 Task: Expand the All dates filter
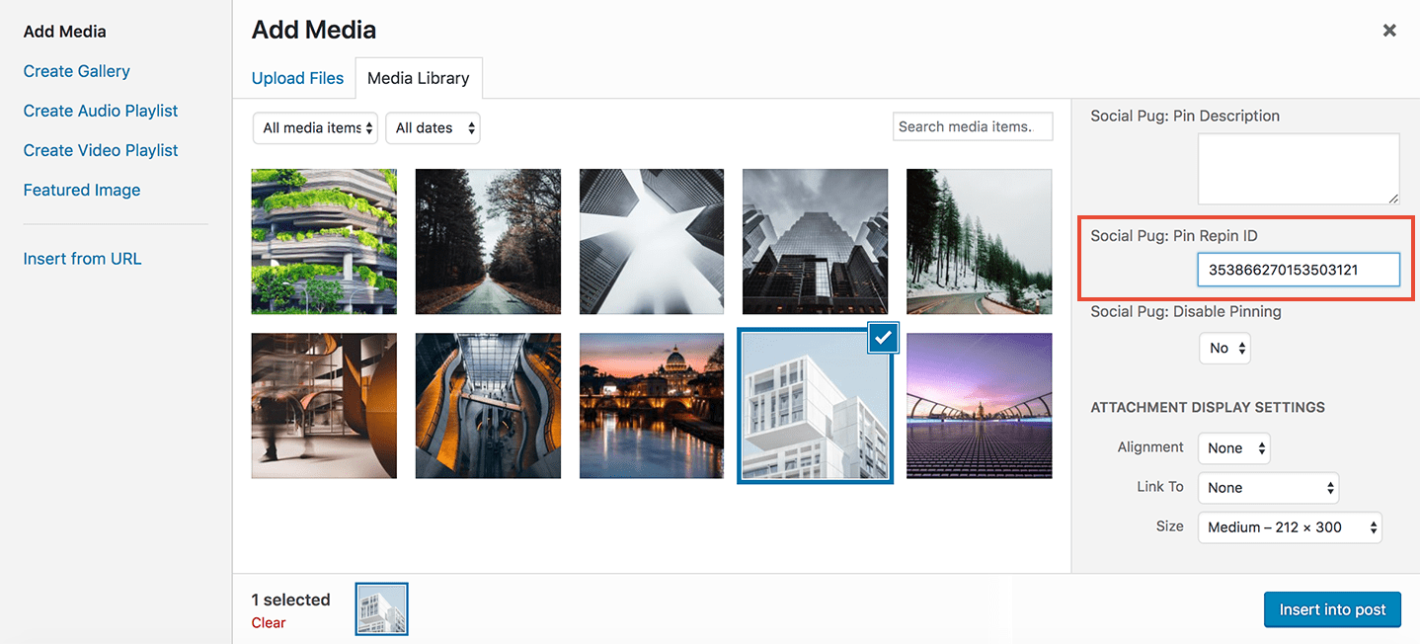click(x=433, y=127)
